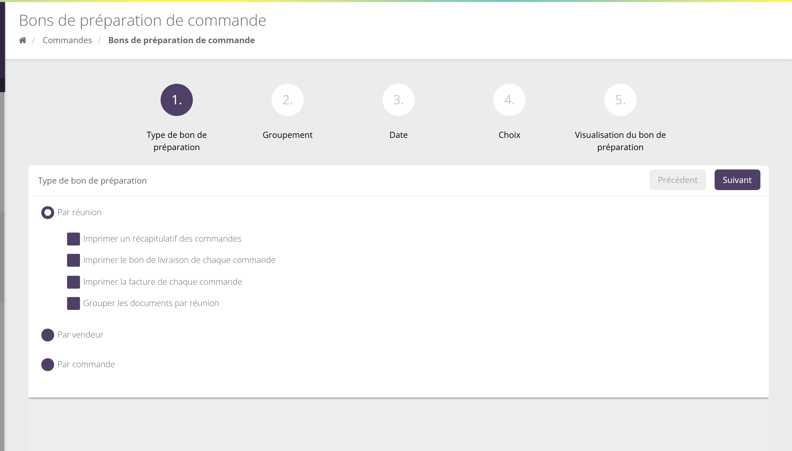
Task: Click the Suivant button
Action: (737, 180)
